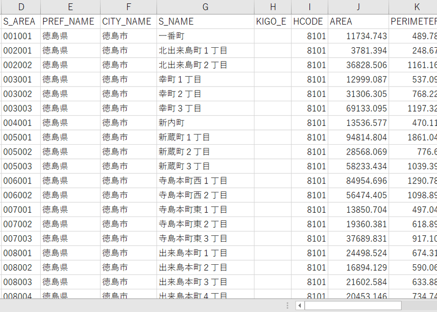Select column E header

pos(70,7)
